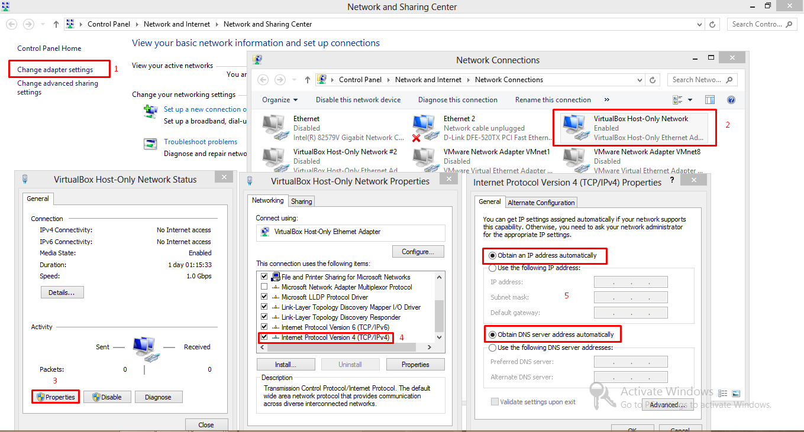804x432 pixels.
Task: Toggle Internet Protocol Version 6 checkbox
Action: (264, 327)
